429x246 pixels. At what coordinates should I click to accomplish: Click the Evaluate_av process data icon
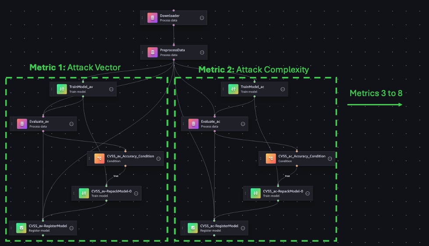[x=22, y=124]
